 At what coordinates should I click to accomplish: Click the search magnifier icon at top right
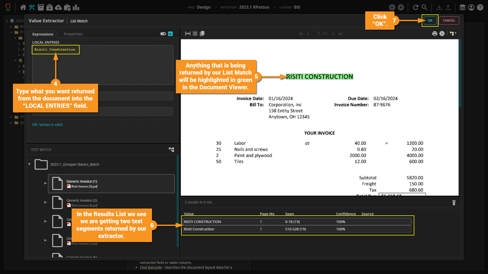click(x=424, y=7)
